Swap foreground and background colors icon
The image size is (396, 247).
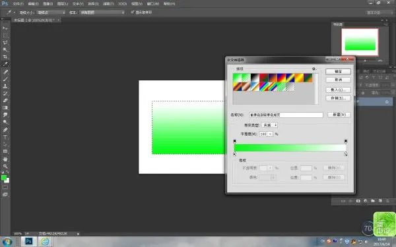(x=7, y=173)
